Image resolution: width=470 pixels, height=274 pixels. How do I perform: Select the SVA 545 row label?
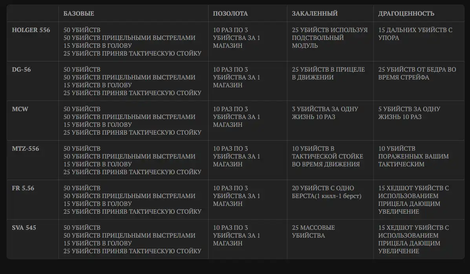pos(24,227)
